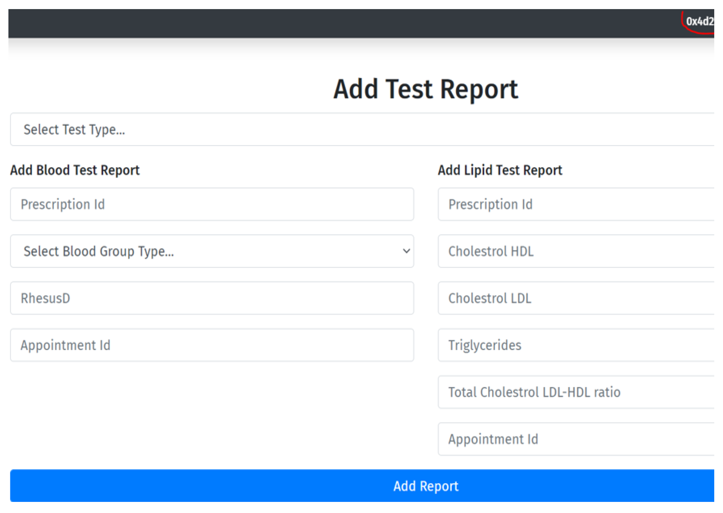Focus the Cholestrol HDL input field

[576, 251]
